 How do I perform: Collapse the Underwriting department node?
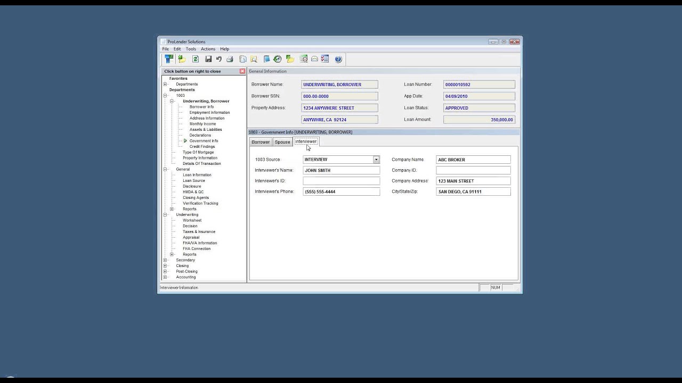click(x=165, y=214)
